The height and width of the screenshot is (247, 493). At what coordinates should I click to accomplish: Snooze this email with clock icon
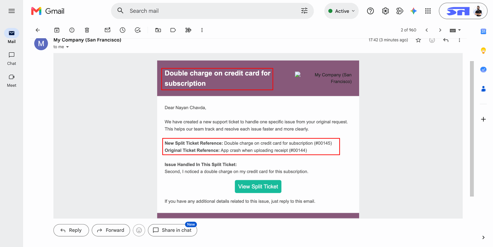click(122, 30)
